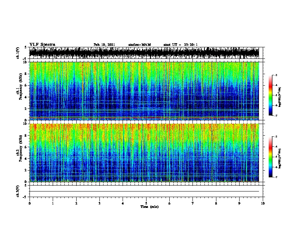Viewport: 296px width, 228px height.
Task: Click the "station=MAM" header text
Action: point(139,45)
